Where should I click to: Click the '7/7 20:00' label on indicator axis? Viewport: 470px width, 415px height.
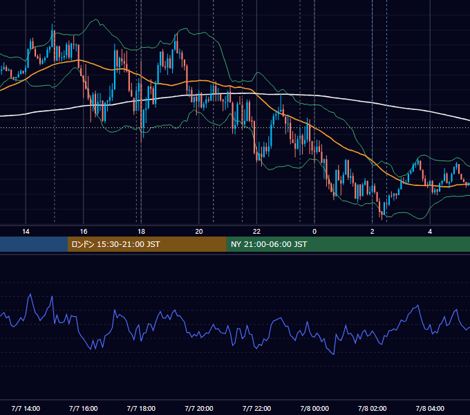[199, 408]
